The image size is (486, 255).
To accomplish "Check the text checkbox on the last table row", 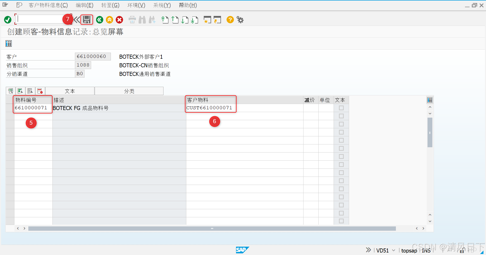I will (x=341, y=221).
